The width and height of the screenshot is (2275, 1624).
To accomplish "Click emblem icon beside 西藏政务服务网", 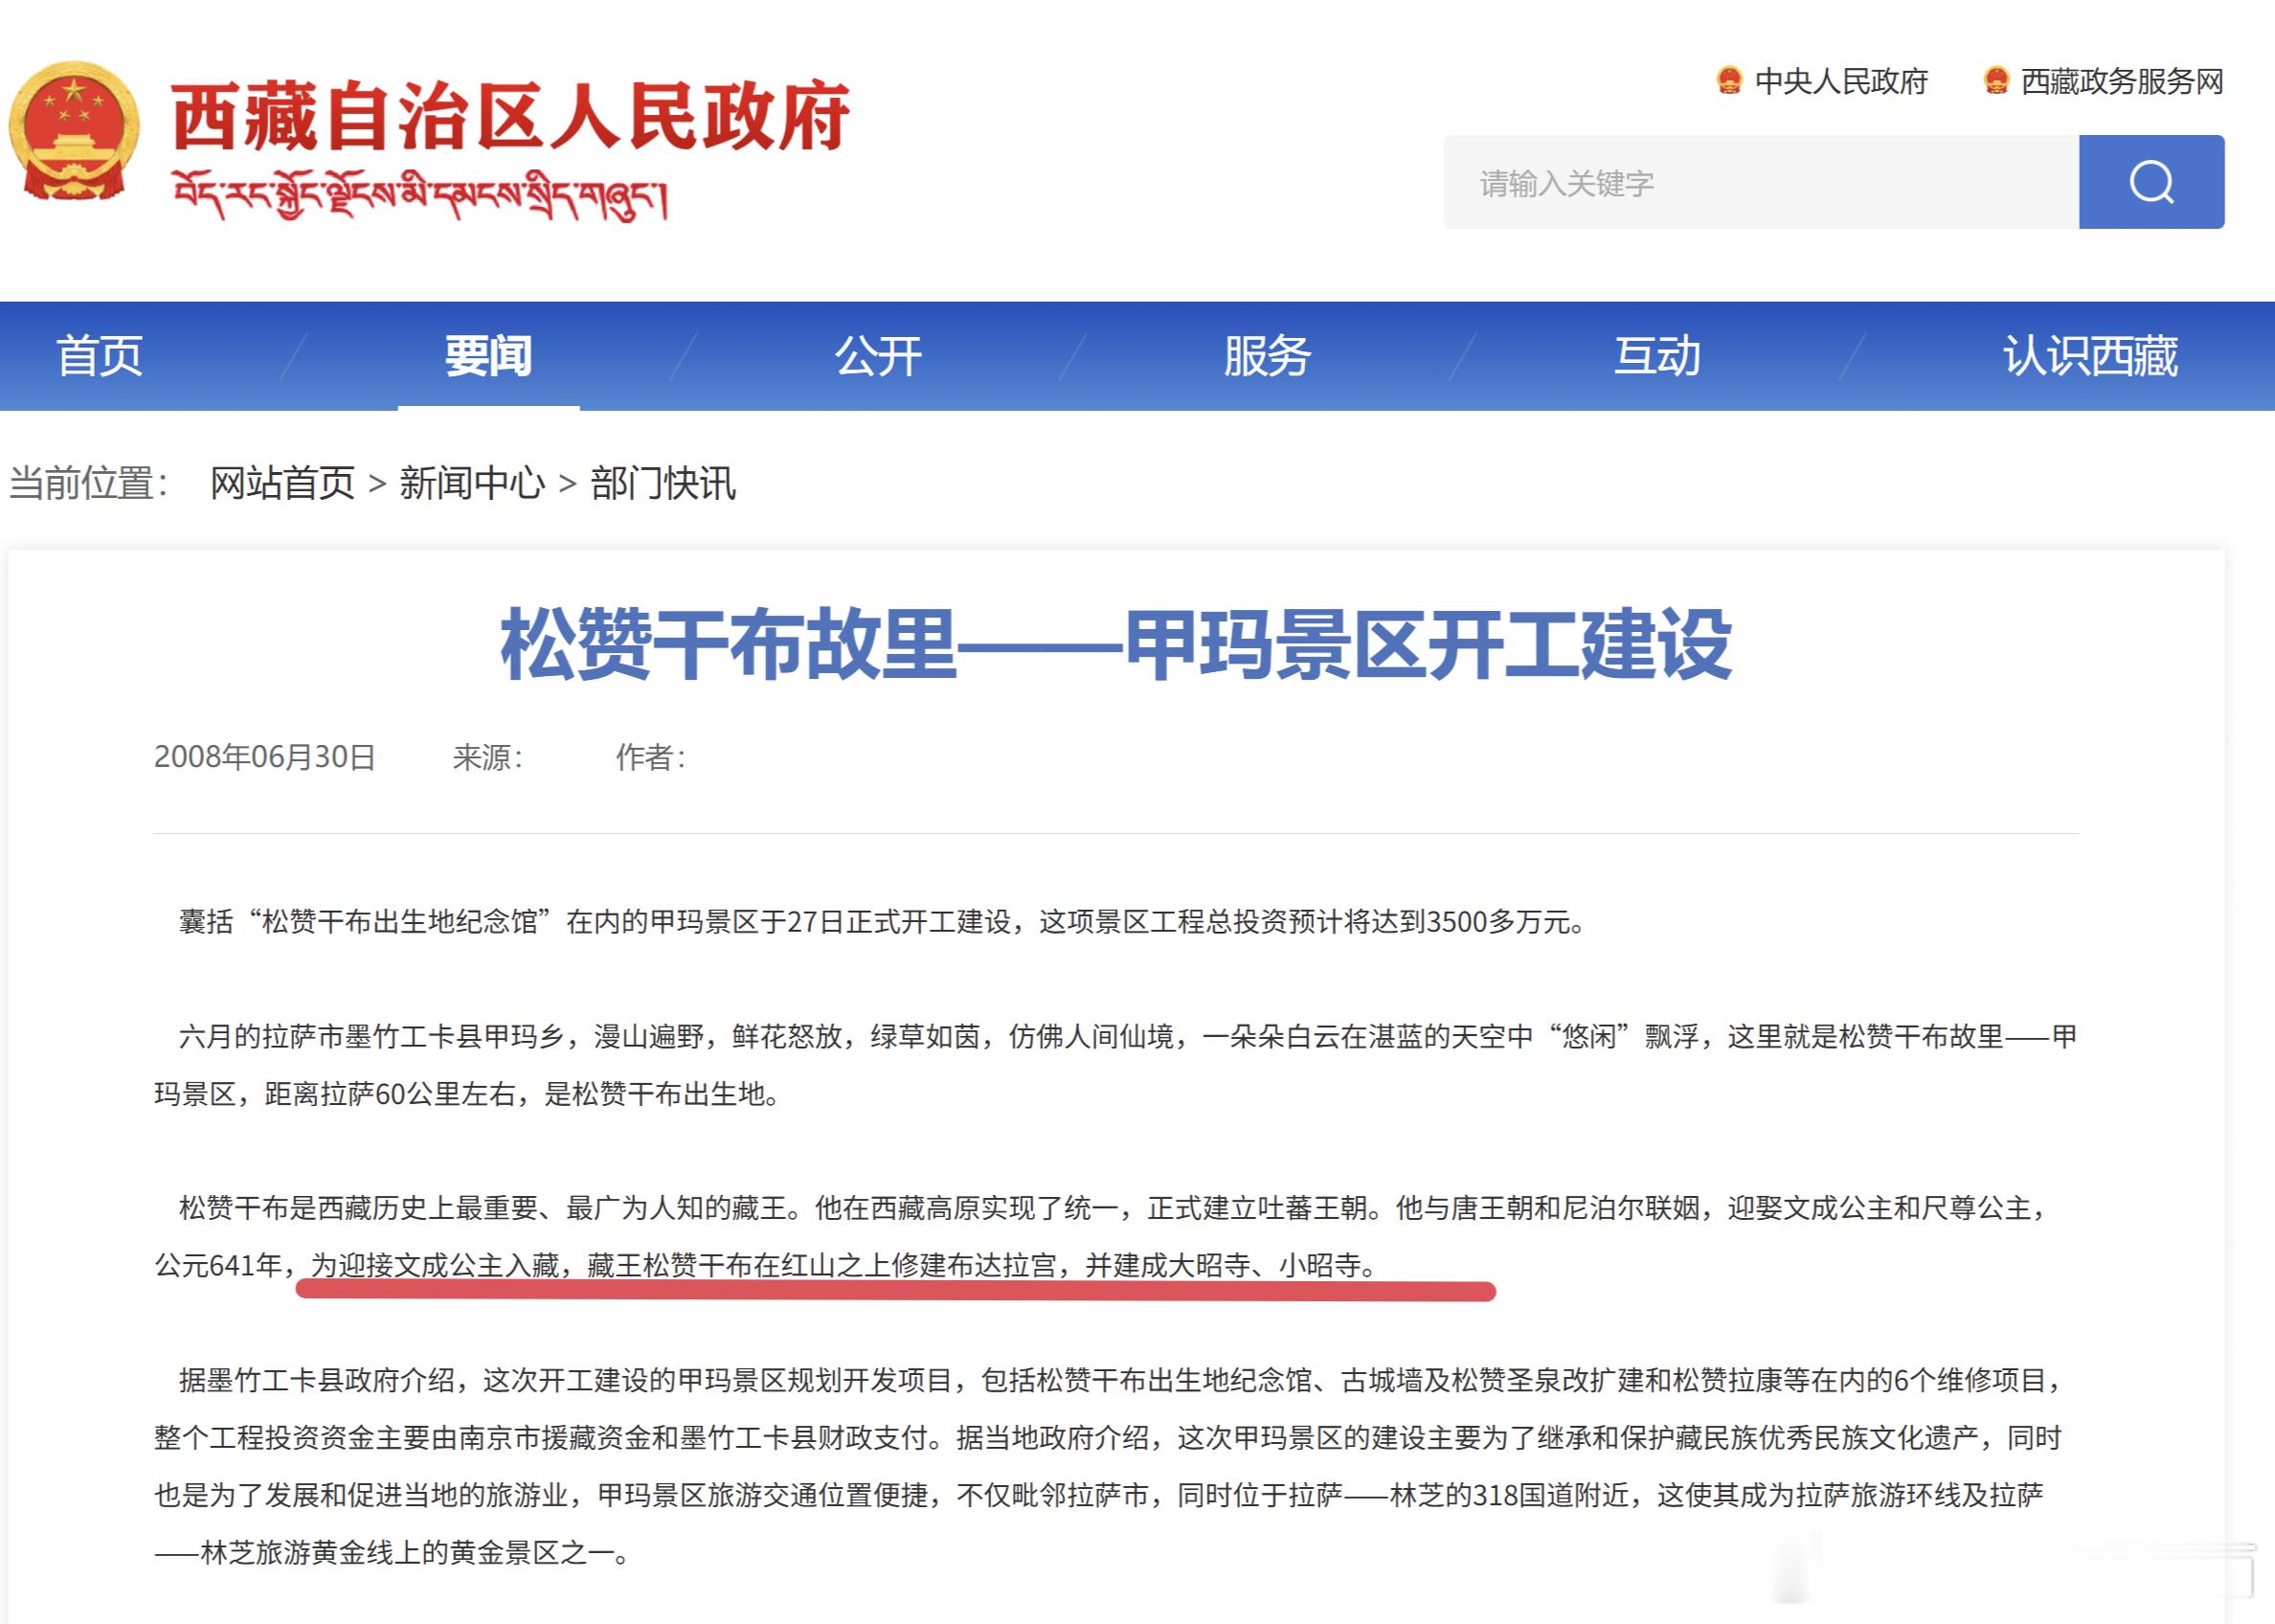I will (1995, 81).
